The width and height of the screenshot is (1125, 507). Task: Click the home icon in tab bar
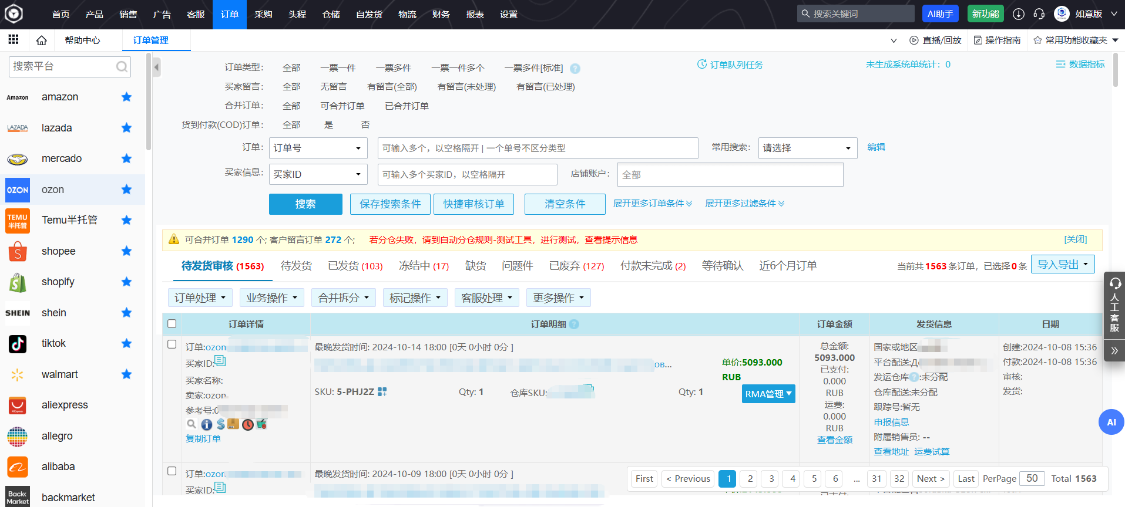pos(41,40)
